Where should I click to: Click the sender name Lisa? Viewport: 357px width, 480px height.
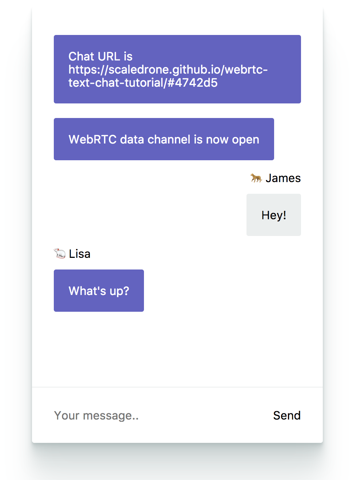(80, 254)
